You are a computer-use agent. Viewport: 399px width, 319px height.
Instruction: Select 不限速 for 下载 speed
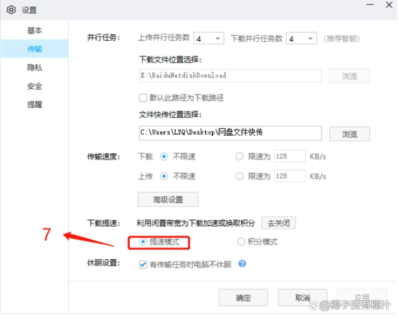click(164, 156)
